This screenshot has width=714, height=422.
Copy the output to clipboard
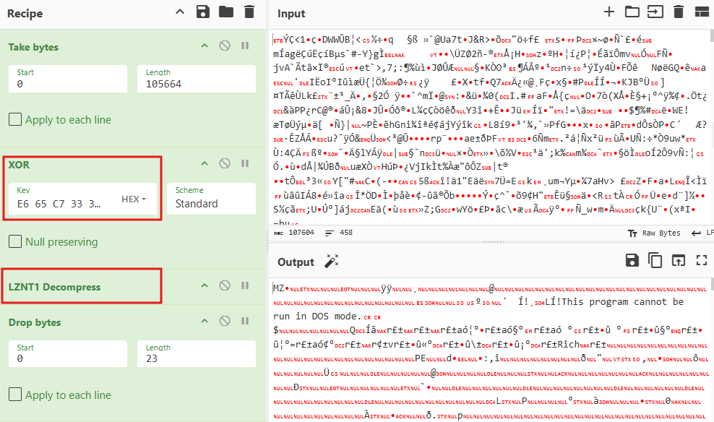(655, 261)
